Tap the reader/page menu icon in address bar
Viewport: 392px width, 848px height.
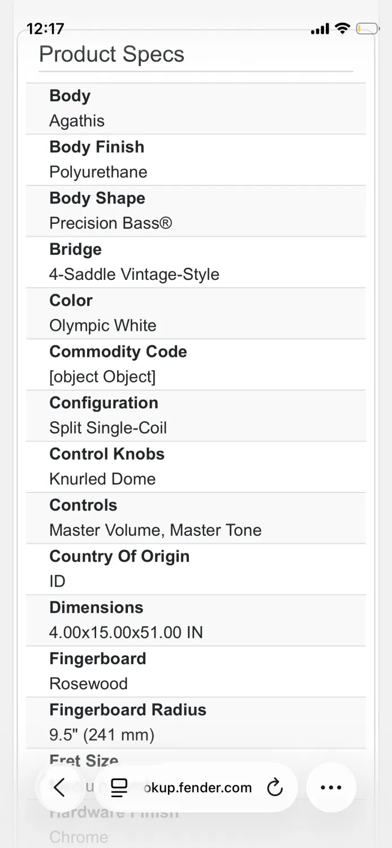tap(119, 788)
